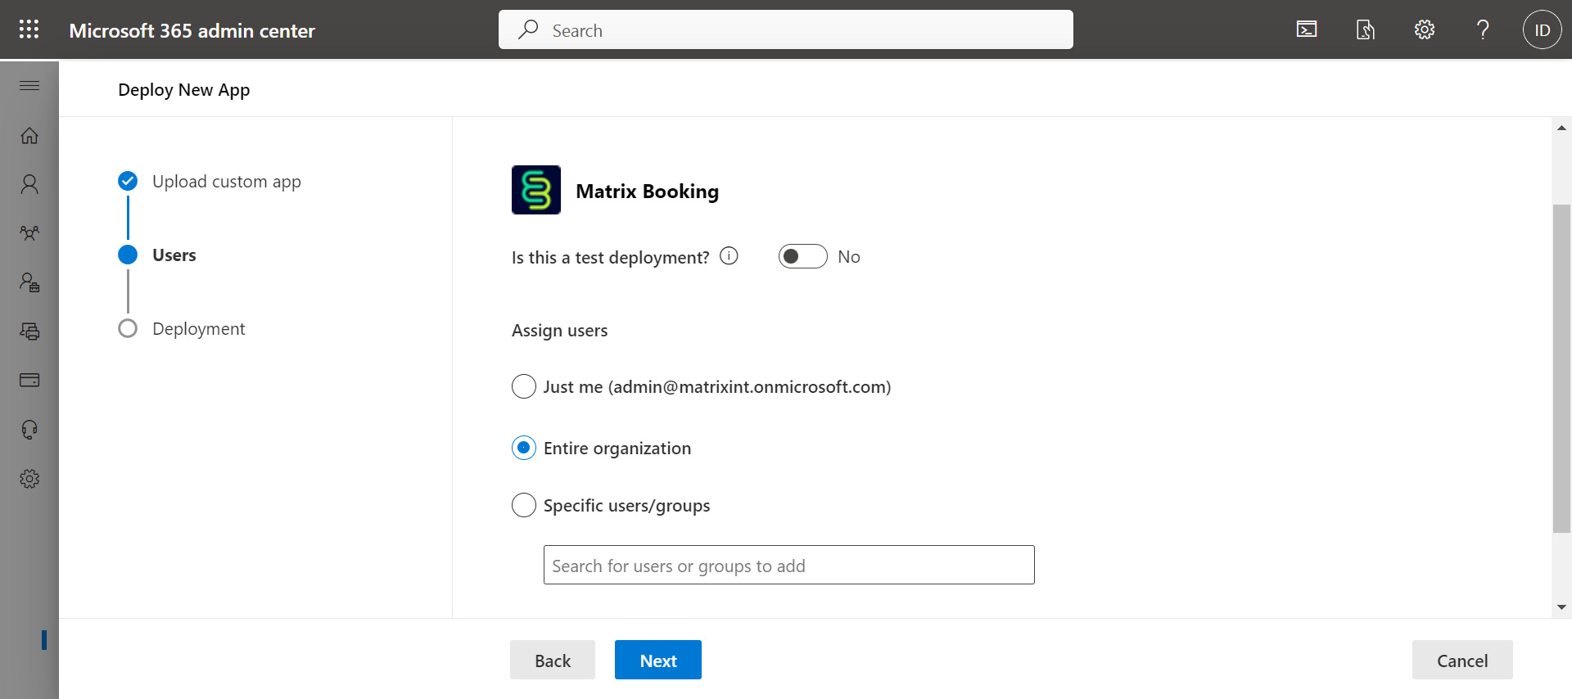Open account manager ID avatar
The image size is (1572, 699).
coord(1542,30)
